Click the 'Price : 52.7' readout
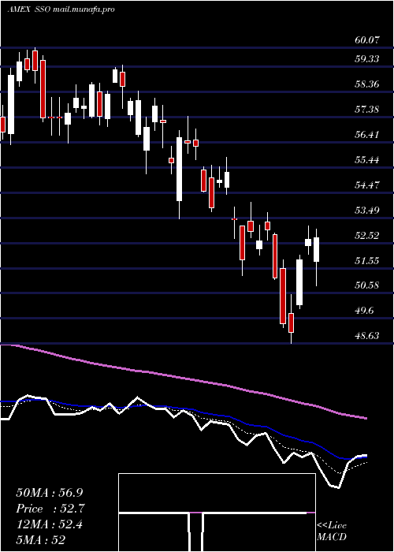The height and width of the screenshot is (552, 394). pos(50,509)
